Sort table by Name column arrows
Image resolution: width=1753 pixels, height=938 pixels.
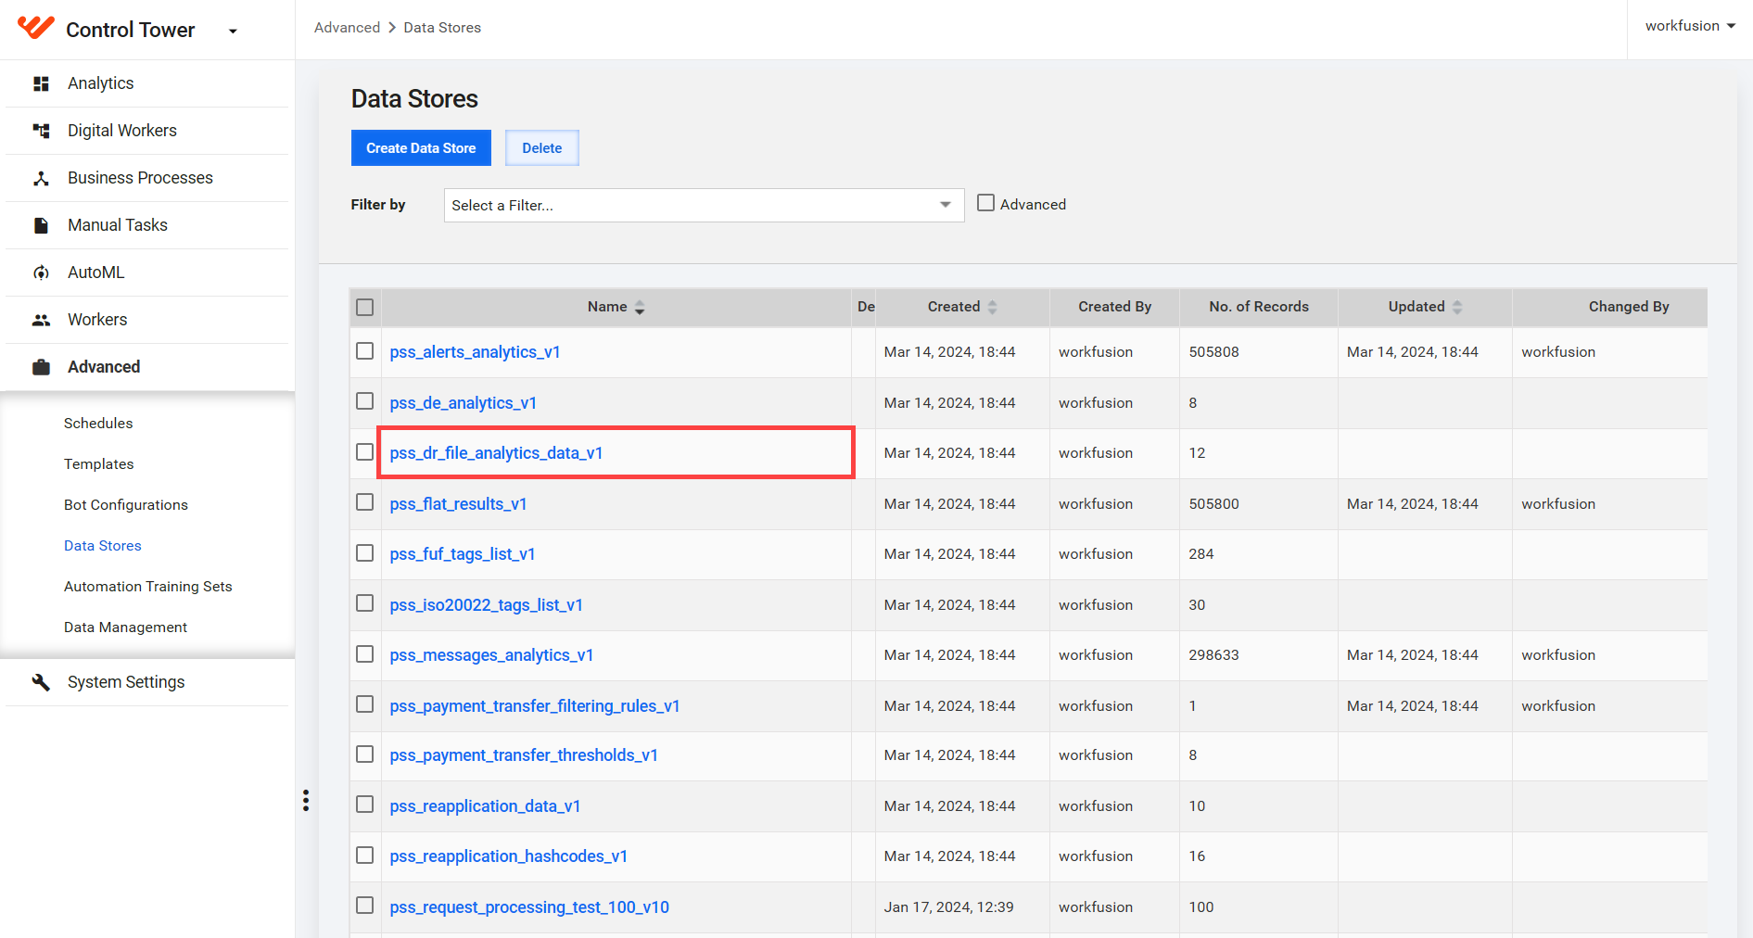click(x=640, y=308)
